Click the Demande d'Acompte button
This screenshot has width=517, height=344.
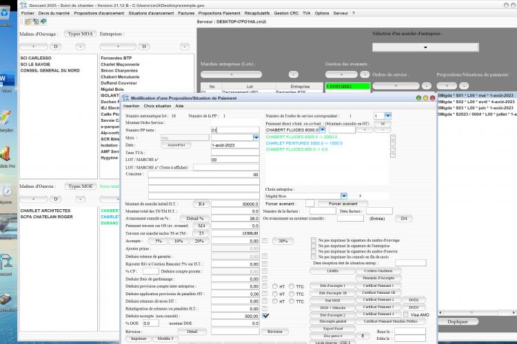point(378,278)
